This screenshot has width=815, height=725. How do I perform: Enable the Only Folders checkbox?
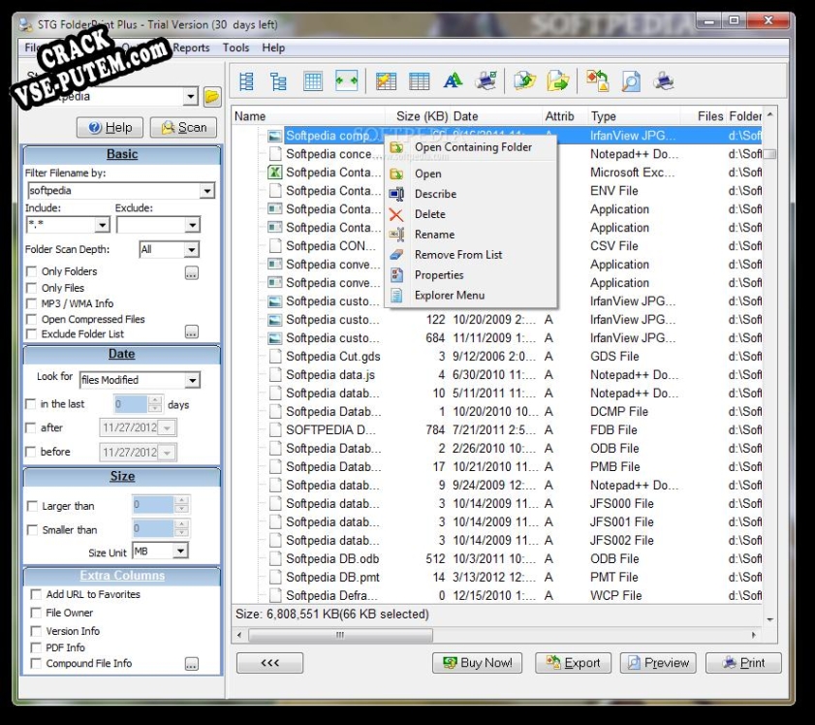coord(33,272)
